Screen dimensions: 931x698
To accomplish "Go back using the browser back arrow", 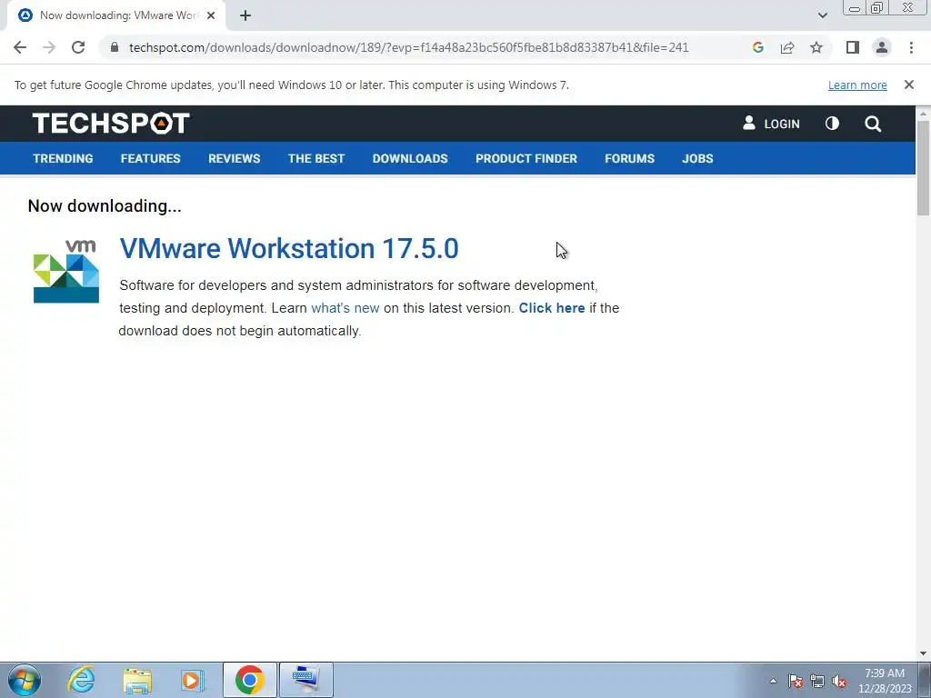I will pyautogui.click(x=20, y=47).
